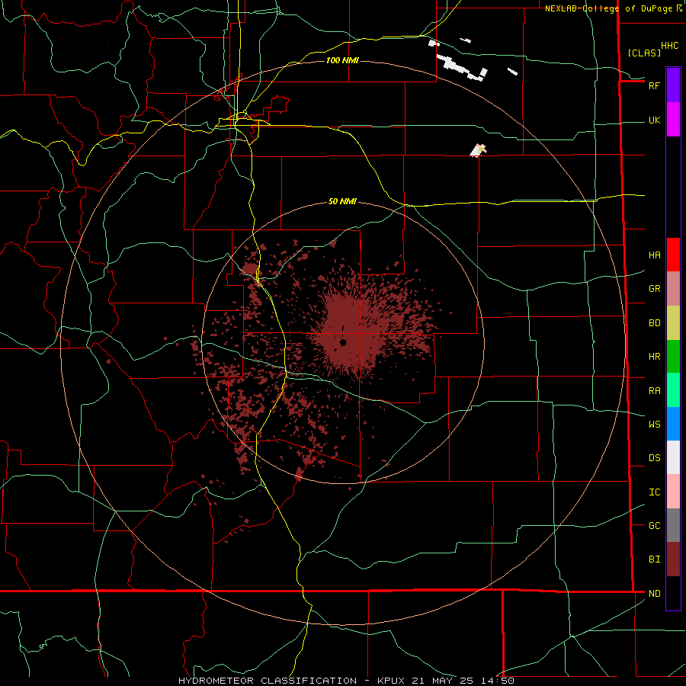Click the Hydrometeor Classification KPUX title caption
This screenshot has height=686, width=686.
(346, 681)
